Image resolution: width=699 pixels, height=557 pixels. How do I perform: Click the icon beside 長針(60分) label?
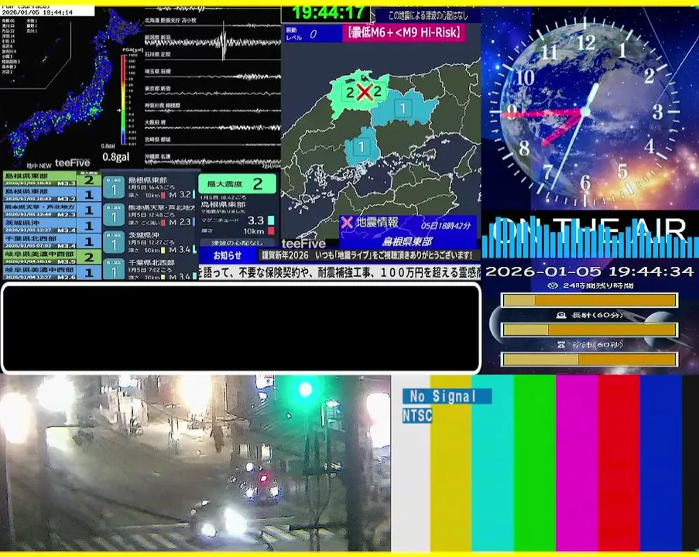561,315
